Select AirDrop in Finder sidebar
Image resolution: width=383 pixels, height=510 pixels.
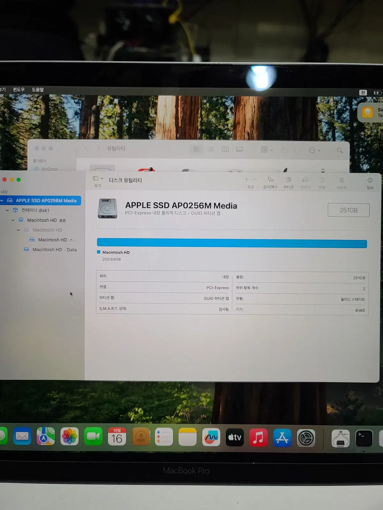[46, 169]
